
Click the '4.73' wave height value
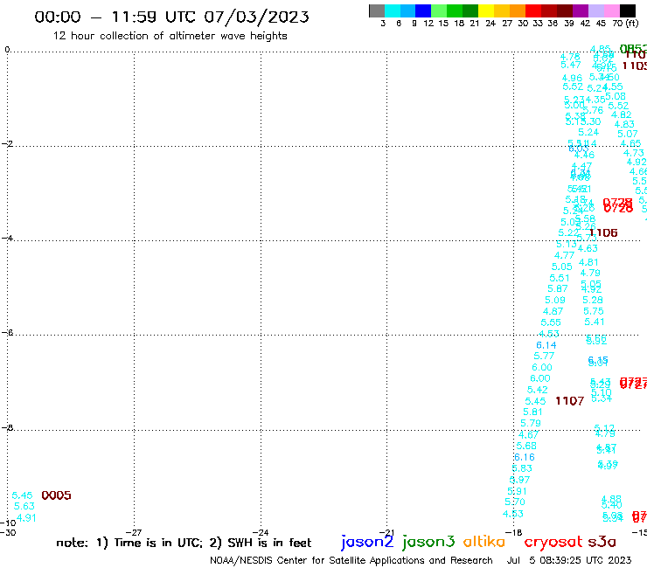click(633, 153)
